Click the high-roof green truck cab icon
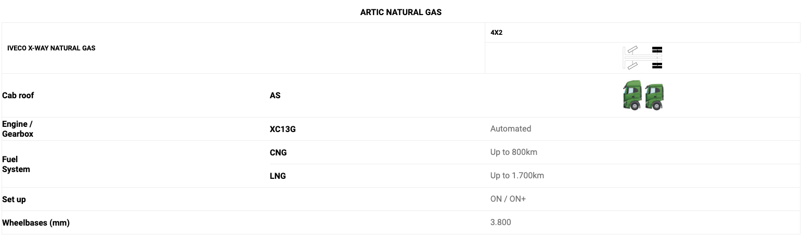Viewport: 801px width, 236px height. (x=632, y=96)
